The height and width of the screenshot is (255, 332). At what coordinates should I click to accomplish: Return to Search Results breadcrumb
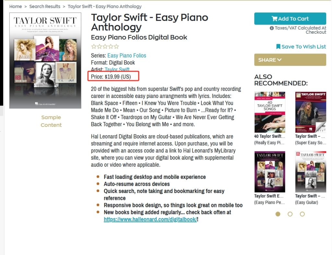click(x=45, y=6)
